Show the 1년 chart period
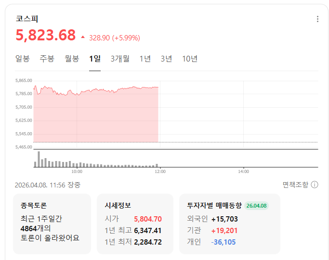329x260 pixels. (145, 59)
